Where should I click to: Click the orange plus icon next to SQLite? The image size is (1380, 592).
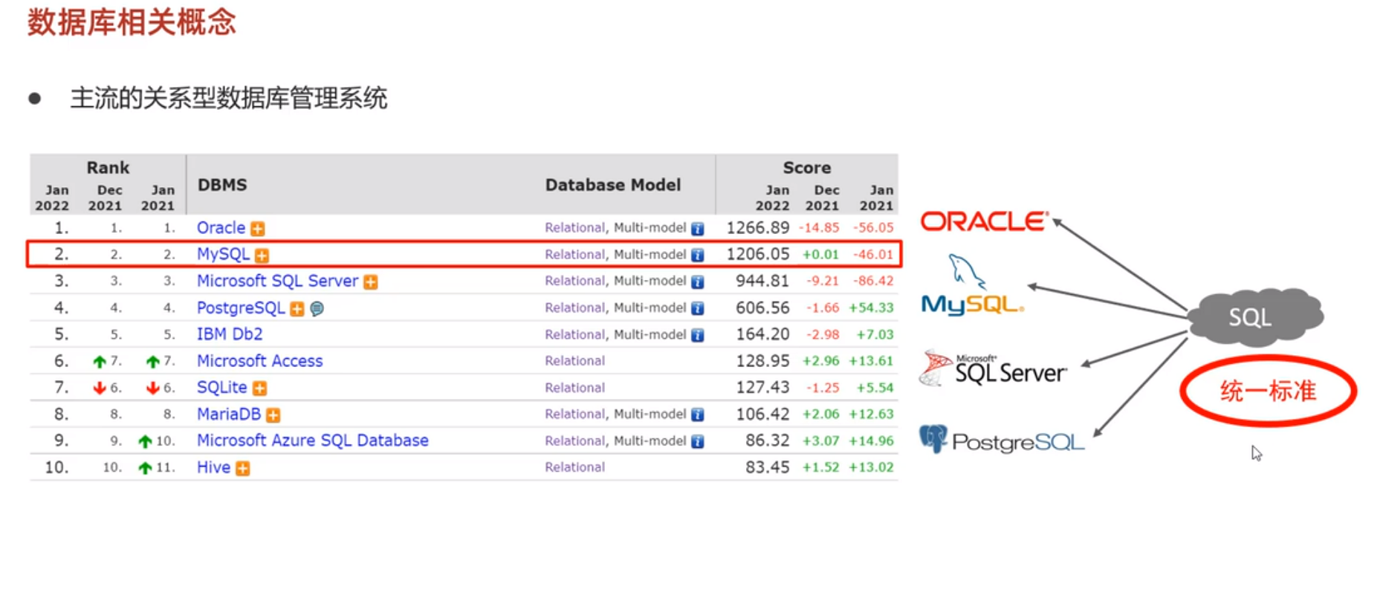(x=259, y=388)
